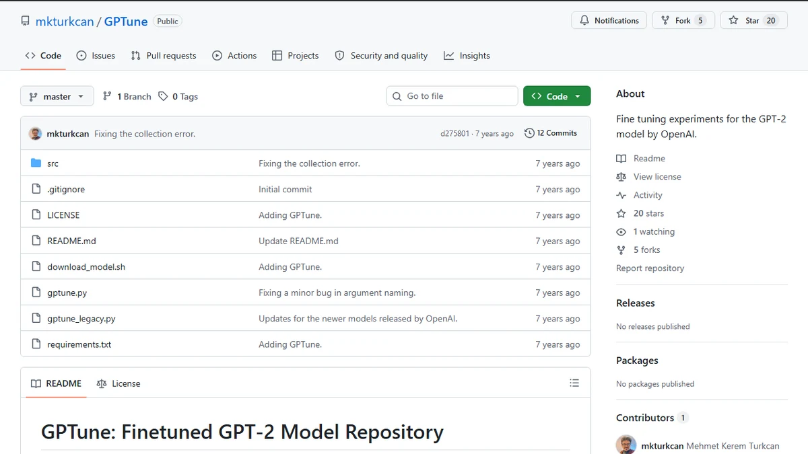Image resolution: width=808 pixels, height=454 pixels.
Task: Click the fork icon beside 5 forks
Action: (621, 250)
